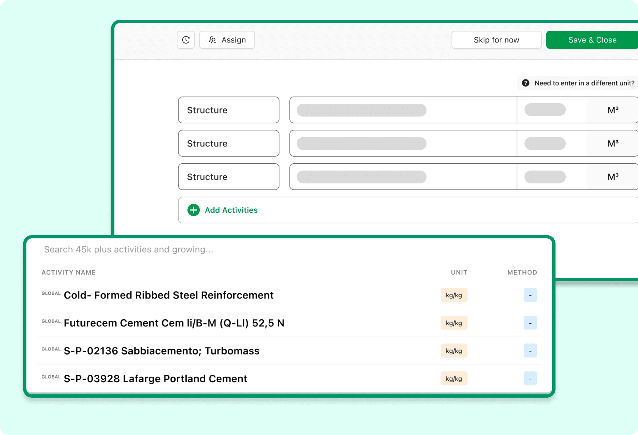Click the green plus Add Activities icon

[194, 210]
